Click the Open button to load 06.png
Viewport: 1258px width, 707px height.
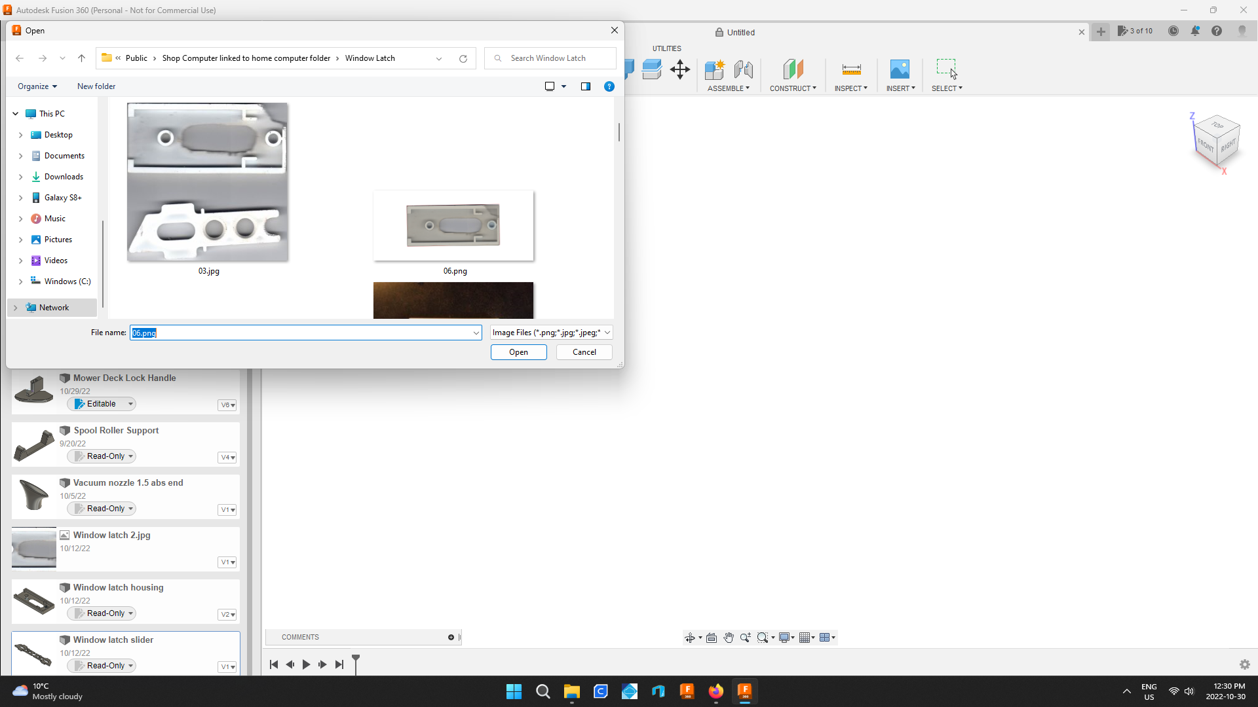518,352
